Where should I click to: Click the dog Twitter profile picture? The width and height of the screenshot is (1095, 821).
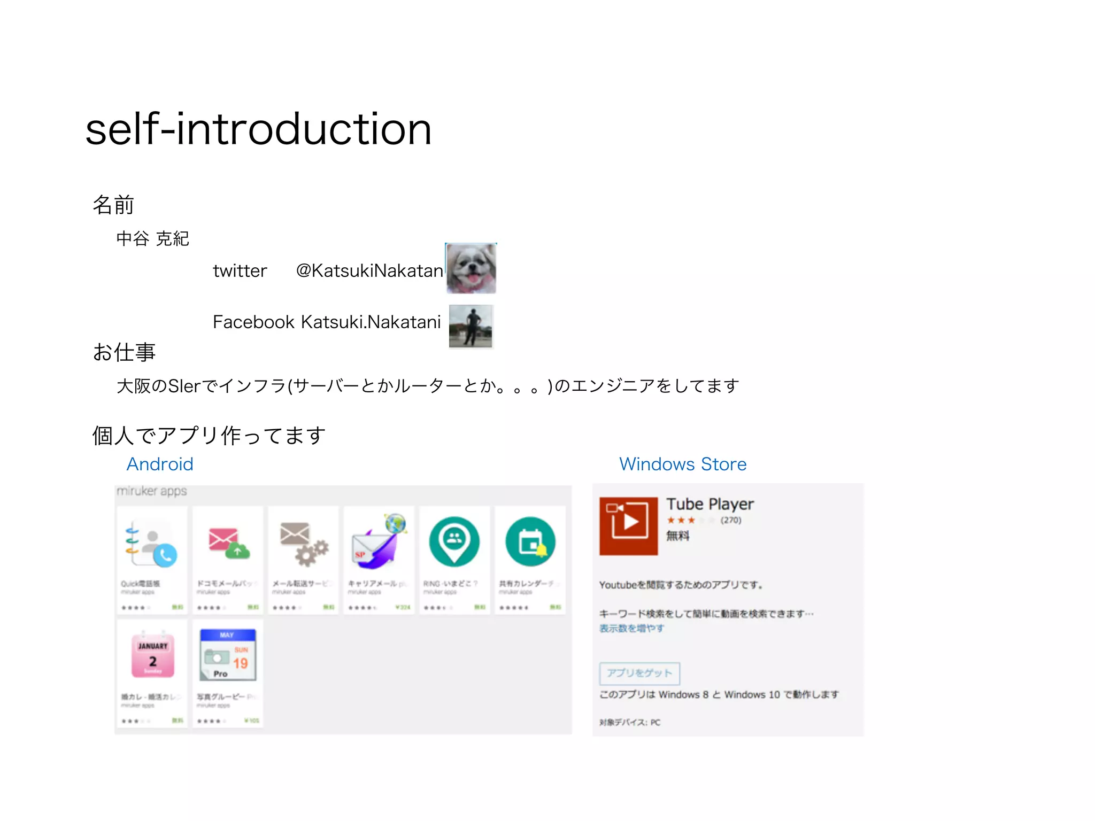471,268
